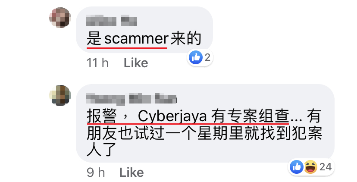Click the last line "人了" of second comment
357x182 pixels.
(102, 149)
